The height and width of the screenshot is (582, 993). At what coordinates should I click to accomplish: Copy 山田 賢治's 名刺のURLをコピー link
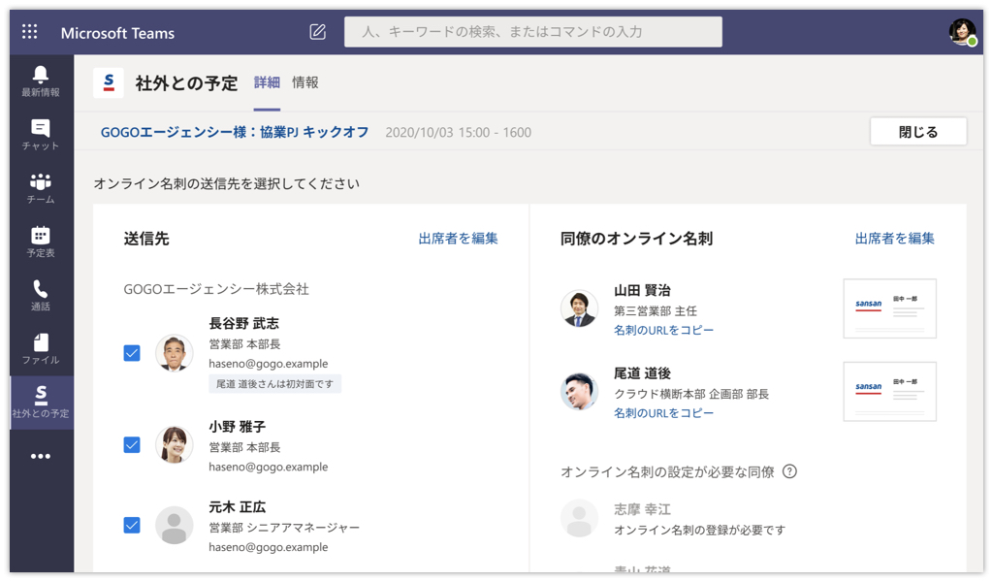tap(663, 330)
